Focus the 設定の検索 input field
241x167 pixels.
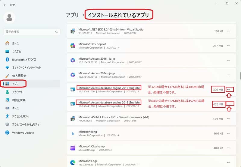(32, 32)
